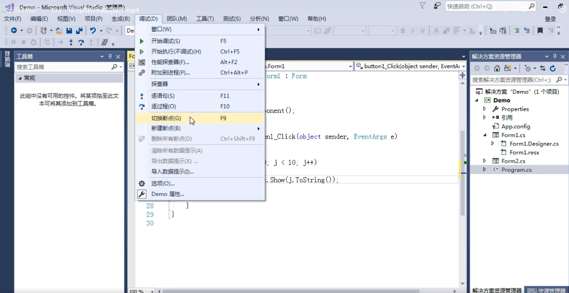Open the 测试(S) menu
The height and width of the screenshot is (293, 569).
232,19
